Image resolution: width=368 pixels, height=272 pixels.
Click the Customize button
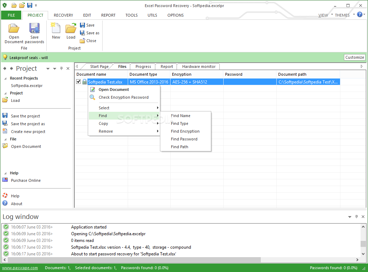(x=355, y=57)
